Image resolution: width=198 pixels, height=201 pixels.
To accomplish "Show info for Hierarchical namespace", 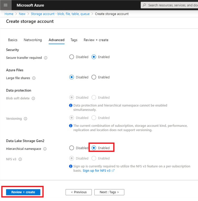I will point(45,149).
